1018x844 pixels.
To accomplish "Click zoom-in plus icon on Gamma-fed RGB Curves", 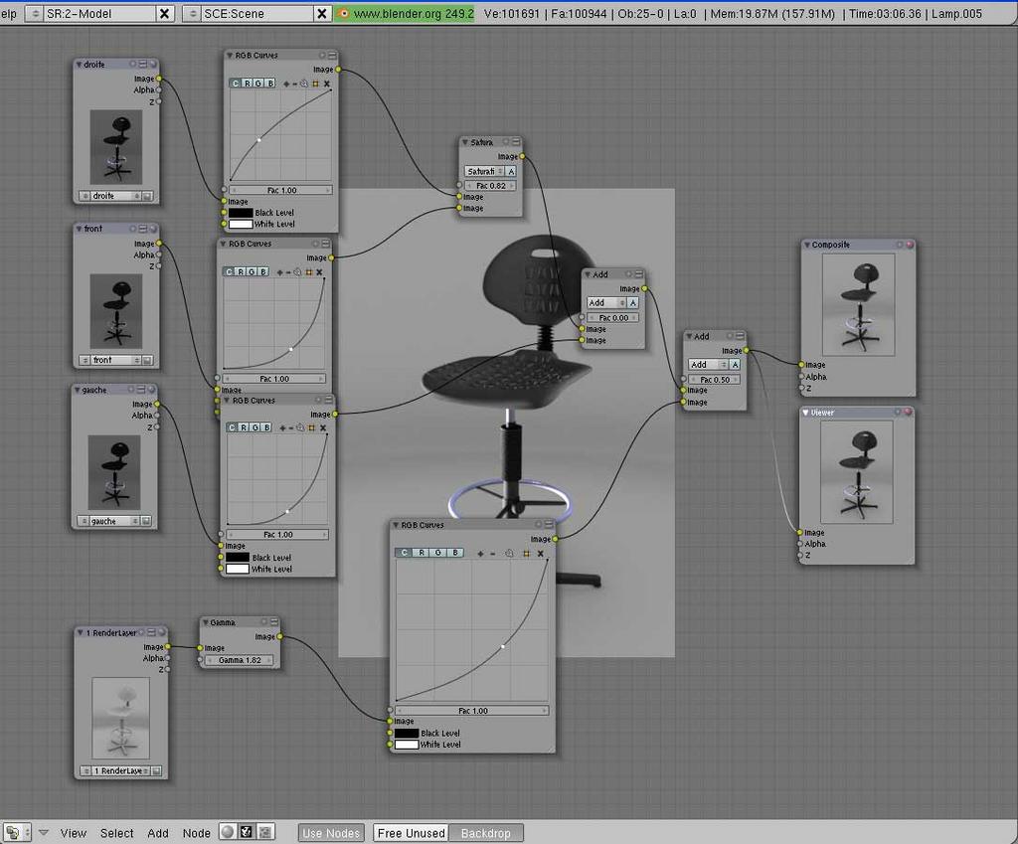I will click(480, 554).
